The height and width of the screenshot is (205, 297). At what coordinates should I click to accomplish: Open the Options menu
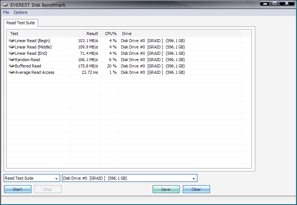pos(21,12)
